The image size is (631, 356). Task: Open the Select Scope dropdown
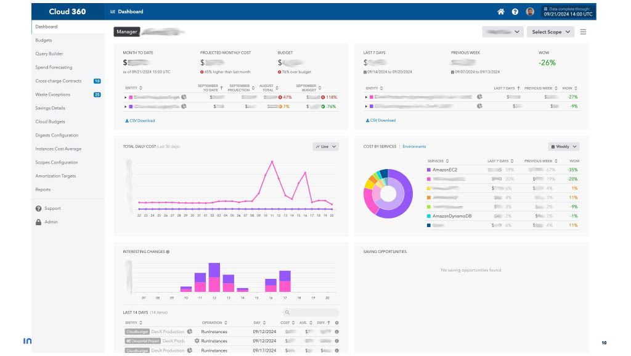[550, 32]
